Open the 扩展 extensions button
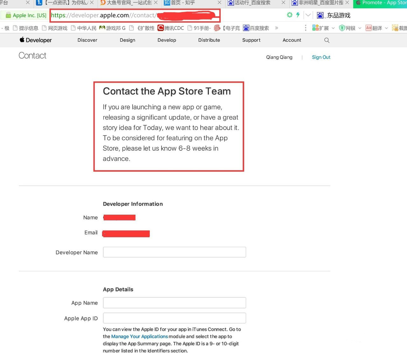 [321, 28]
